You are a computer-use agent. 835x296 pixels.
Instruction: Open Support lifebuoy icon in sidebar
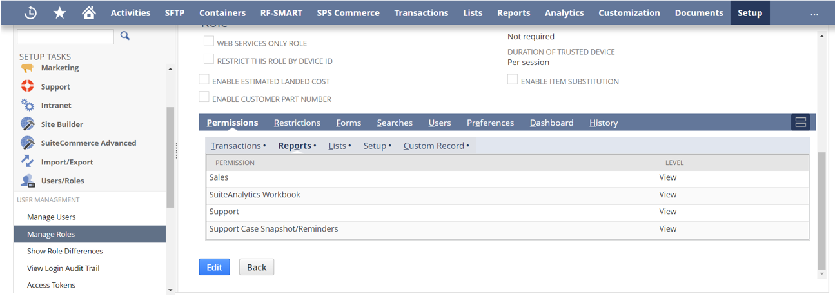pos(28,86)
